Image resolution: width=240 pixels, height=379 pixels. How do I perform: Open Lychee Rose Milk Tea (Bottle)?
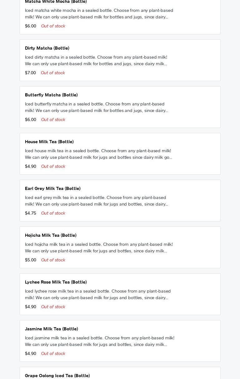click(56, 282)
